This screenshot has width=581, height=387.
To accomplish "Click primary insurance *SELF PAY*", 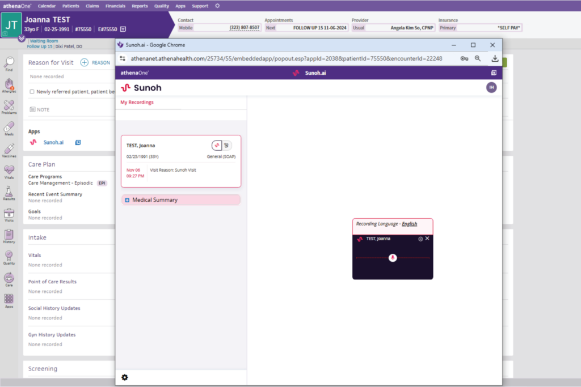I will click(509, 28).
